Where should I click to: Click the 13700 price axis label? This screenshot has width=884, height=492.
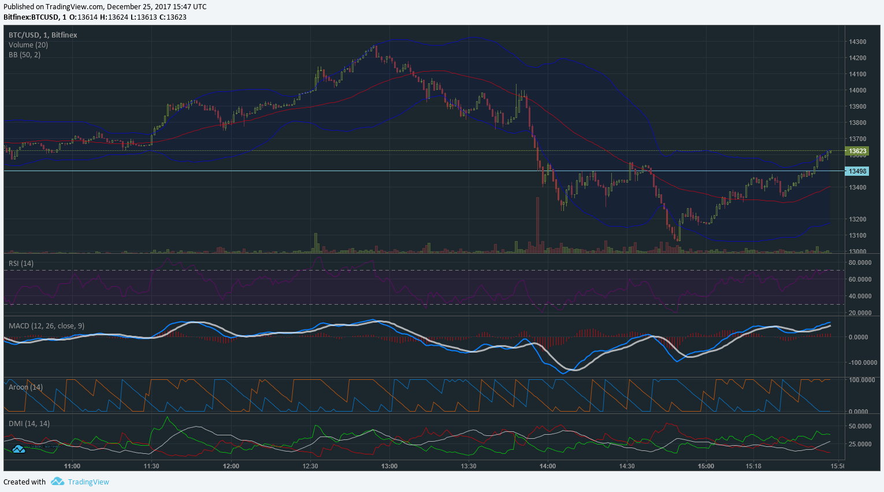tap(857, 139)
